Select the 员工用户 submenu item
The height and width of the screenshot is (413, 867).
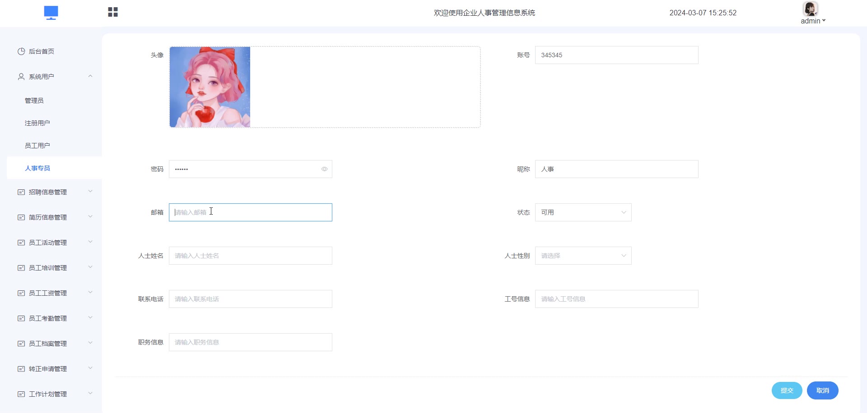tap(54, 146)
